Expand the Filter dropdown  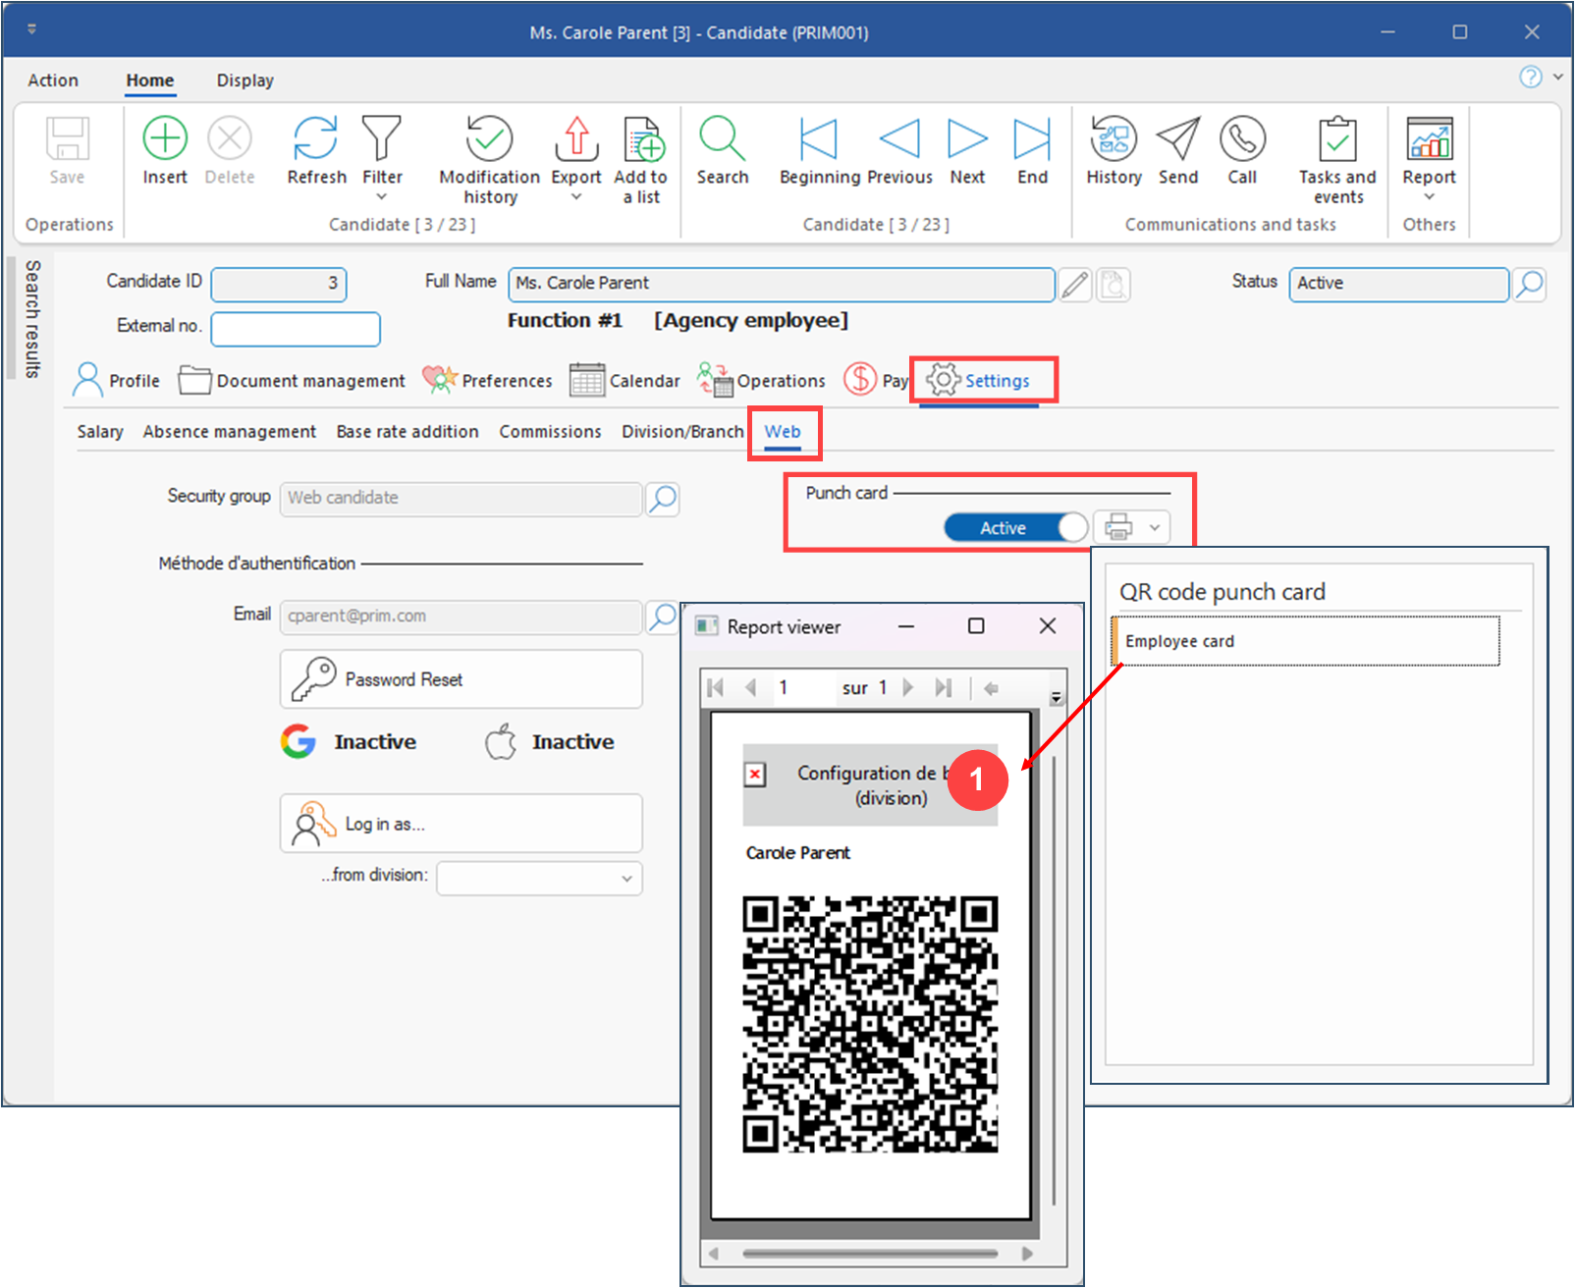pos(382,197)
